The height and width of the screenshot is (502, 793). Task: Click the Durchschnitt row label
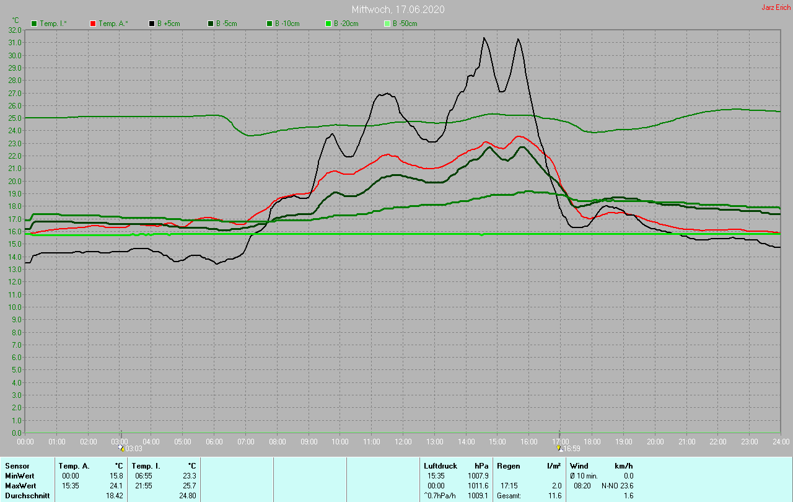pos(26,496)
